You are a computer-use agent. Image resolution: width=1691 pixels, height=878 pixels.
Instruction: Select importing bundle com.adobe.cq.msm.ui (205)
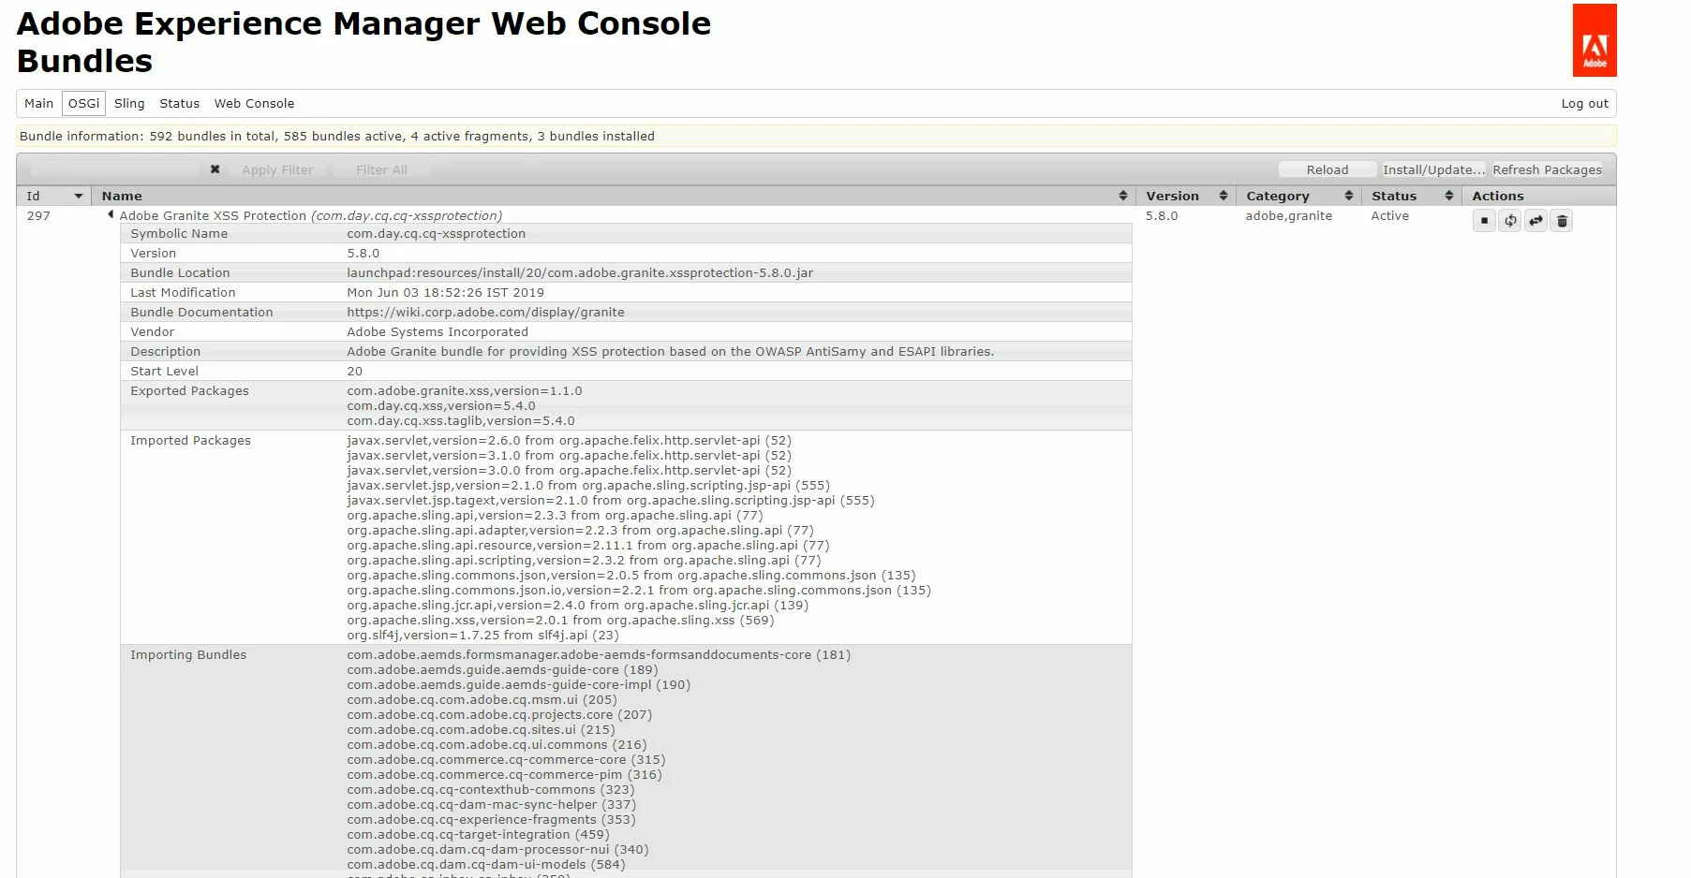coord(482,699)
